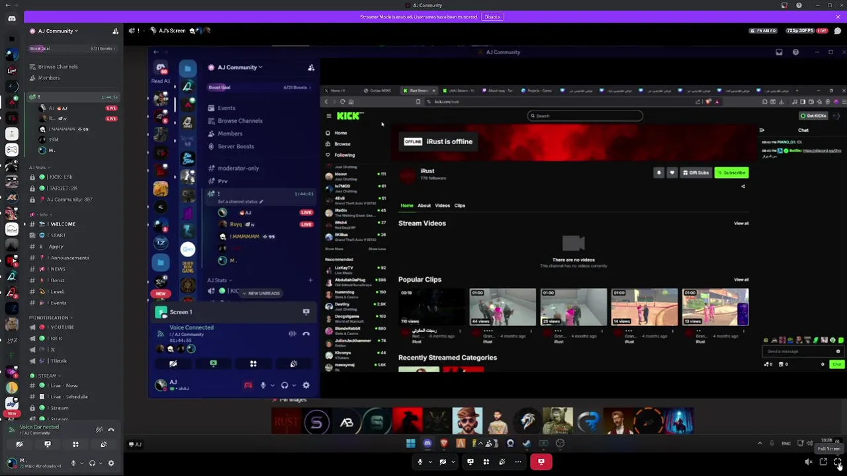Collapse the NOTIFICATION category

click(50, 318)
